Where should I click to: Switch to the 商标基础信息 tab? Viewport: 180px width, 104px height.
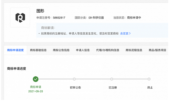(x=38, y=50)
